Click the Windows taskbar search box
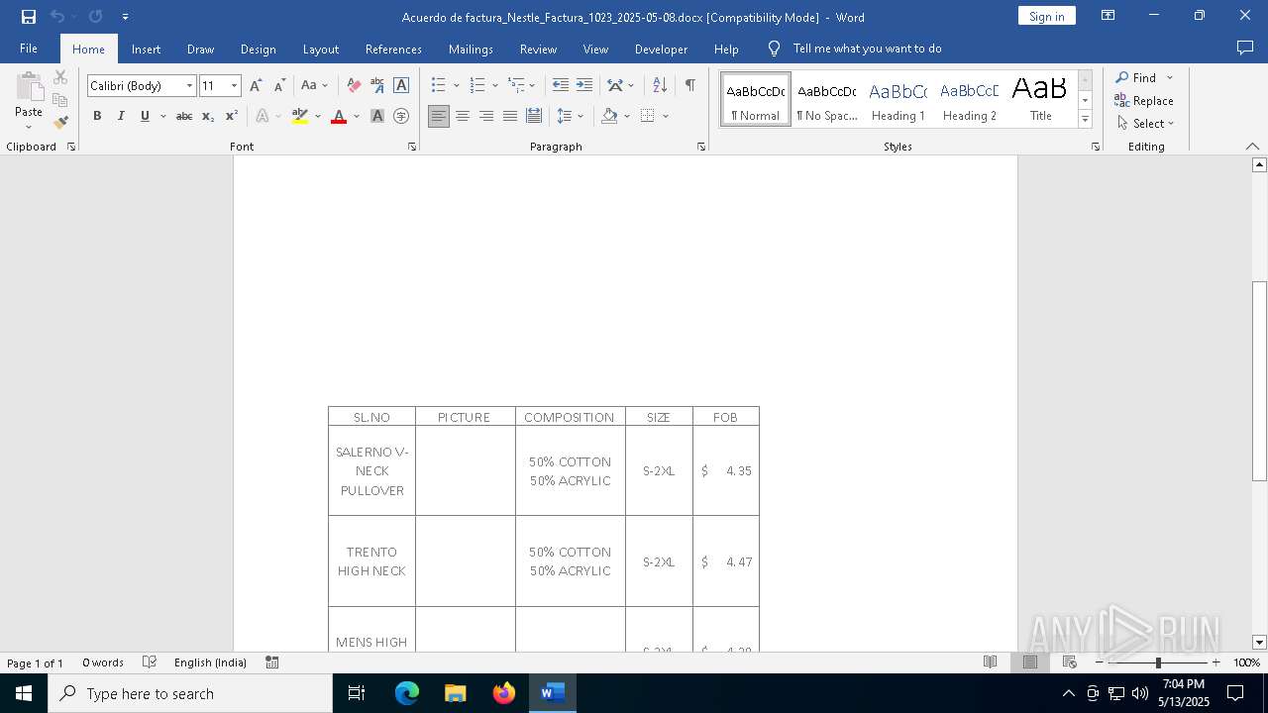 point(190,693)
